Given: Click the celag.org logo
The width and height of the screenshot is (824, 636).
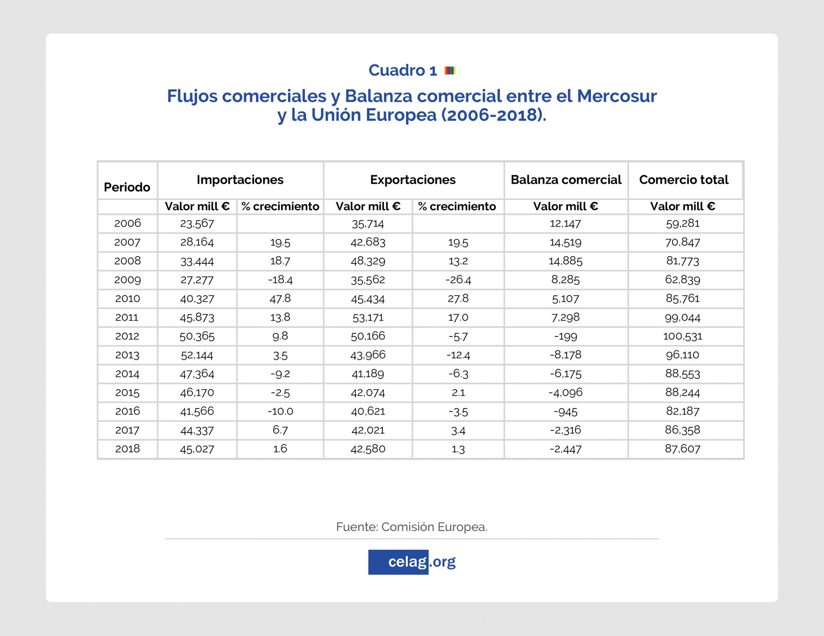Looking at the screenshot, I should coord(412,562).
